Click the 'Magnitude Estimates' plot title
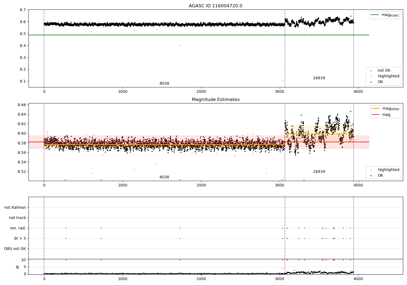The height and width of the screenshot is (285, 407). coord(215,100)
